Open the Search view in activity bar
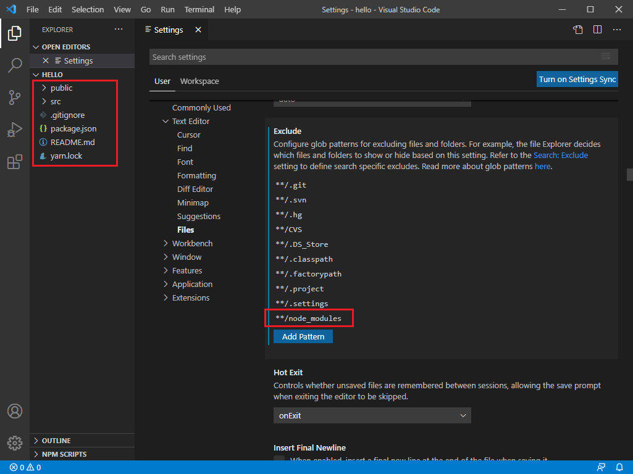Image resolution: width=633 pixels, height=474 pixels. point(15,65)
